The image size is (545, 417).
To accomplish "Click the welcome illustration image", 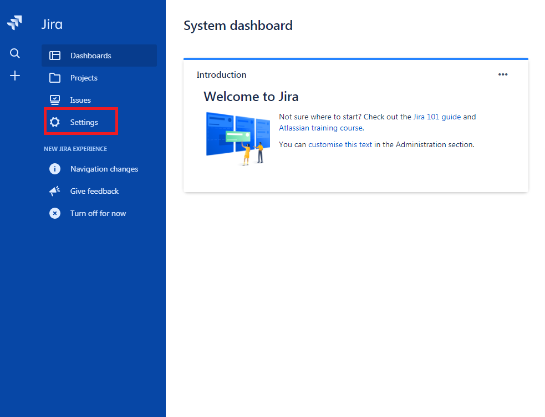I will [238, 138].
